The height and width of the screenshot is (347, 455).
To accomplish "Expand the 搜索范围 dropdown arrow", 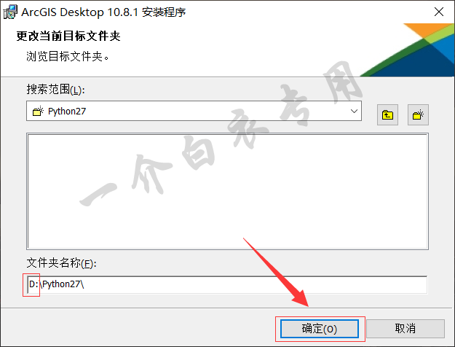I will [354, 111].
